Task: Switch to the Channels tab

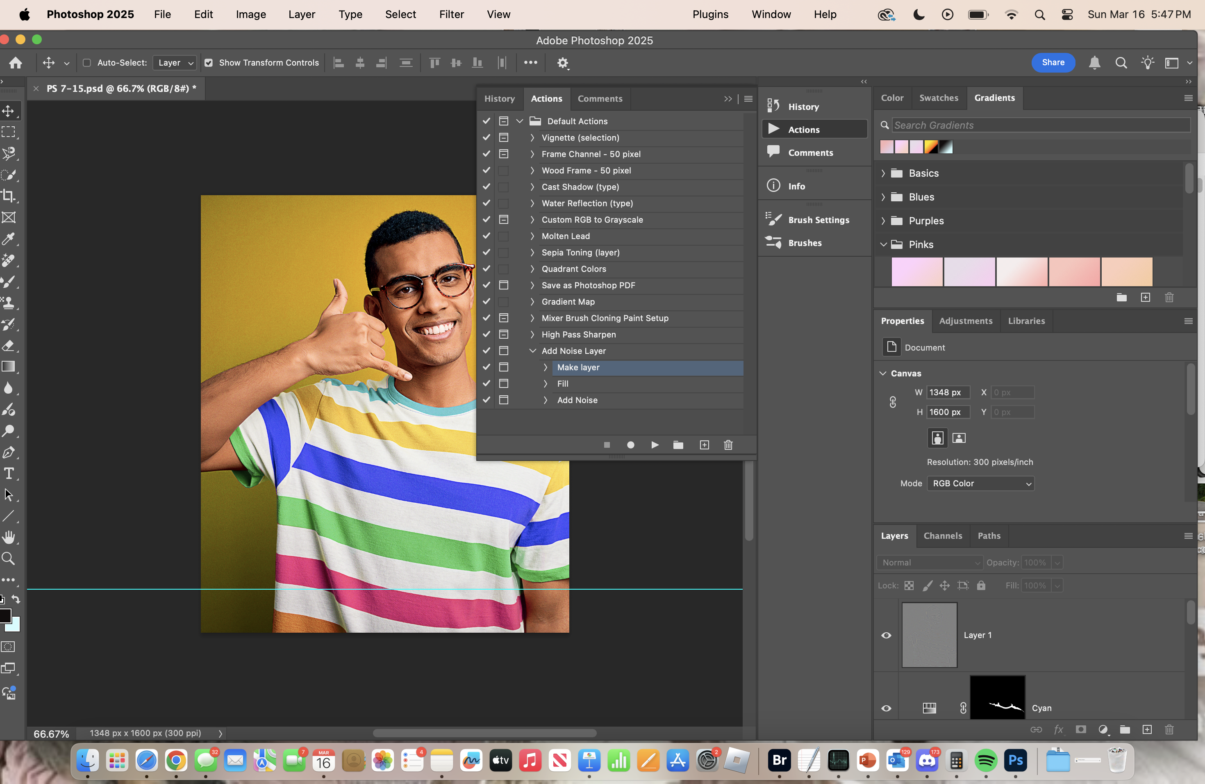Action: pyautogui.click(x=942, y=536)
